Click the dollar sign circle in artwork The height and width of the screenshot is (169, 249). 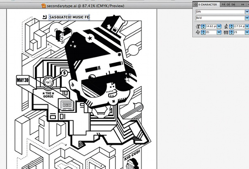[x=64, y=73]
